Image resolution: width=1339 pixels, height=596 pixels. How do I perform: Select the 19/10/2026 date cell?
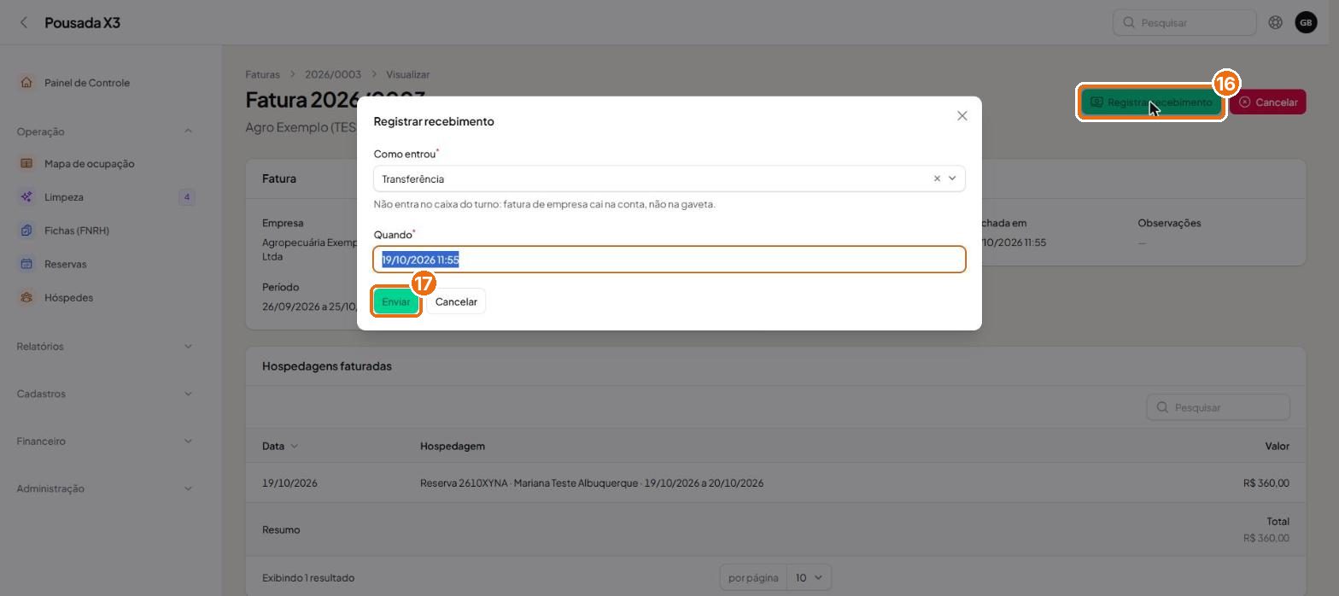point(289,483)
